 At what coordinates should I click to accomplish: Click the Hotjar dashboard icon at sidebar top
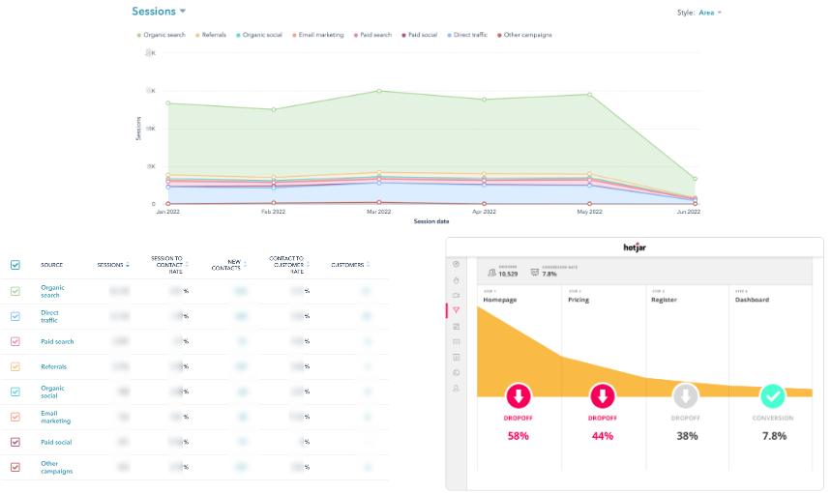[x=457, y=264]
